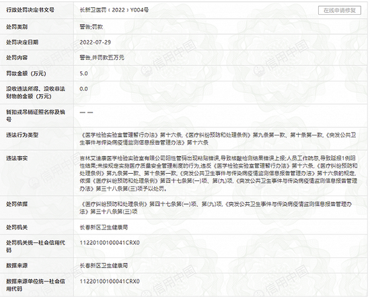
Task: Select document number 长新卫医罚〔2022〕Y004号
Action: click(x=114, y=10)
